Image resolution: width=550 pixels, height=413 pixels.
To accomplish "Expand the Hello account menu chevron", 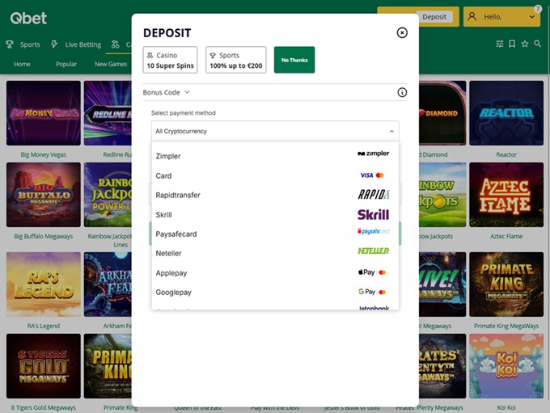I will tap(531, 17).
